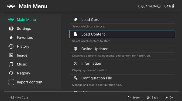
Task: Click the Information circle-i icon
Action: tap(75, 64)
